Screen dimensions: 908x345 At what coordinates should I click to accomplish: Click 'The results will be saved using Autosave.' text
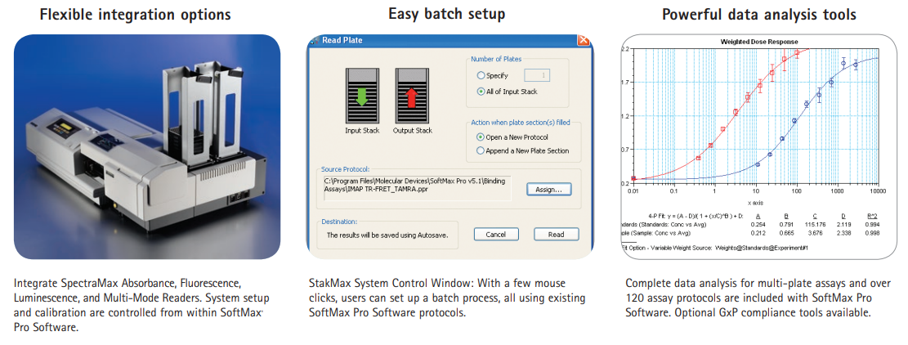(x=387, y=235)
